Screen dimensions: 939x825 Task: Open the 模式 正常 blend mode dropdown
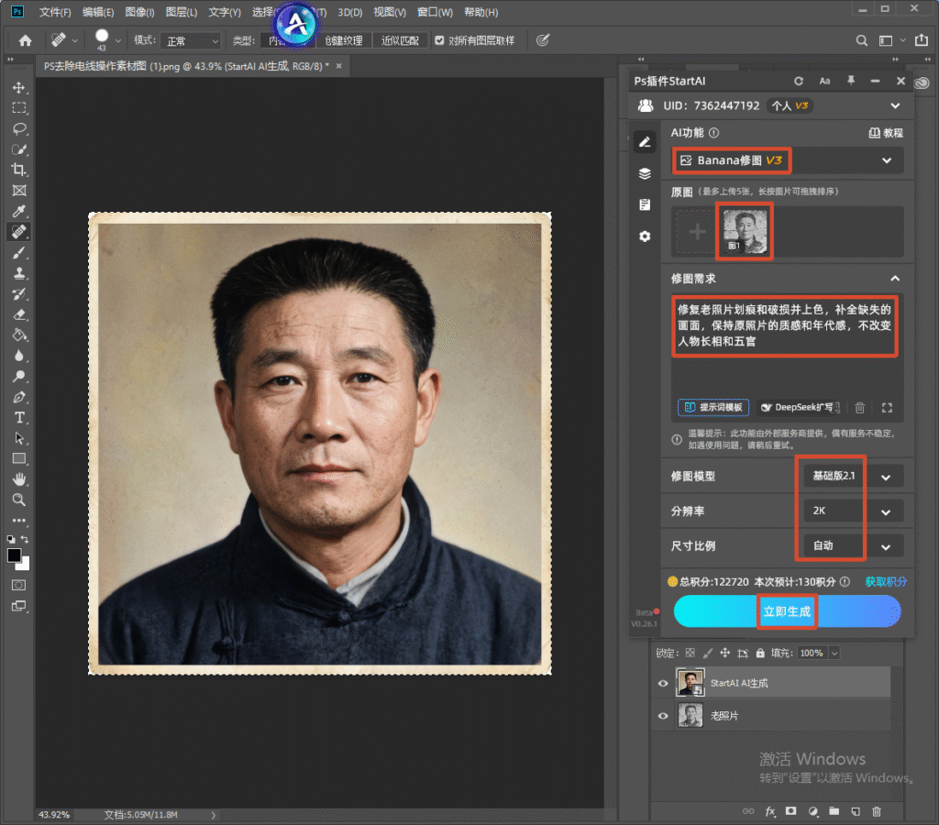(191, 40)
